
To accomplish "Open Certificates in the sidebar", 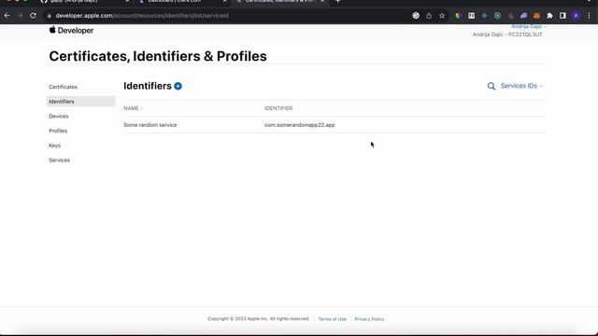I will [63, 87].
